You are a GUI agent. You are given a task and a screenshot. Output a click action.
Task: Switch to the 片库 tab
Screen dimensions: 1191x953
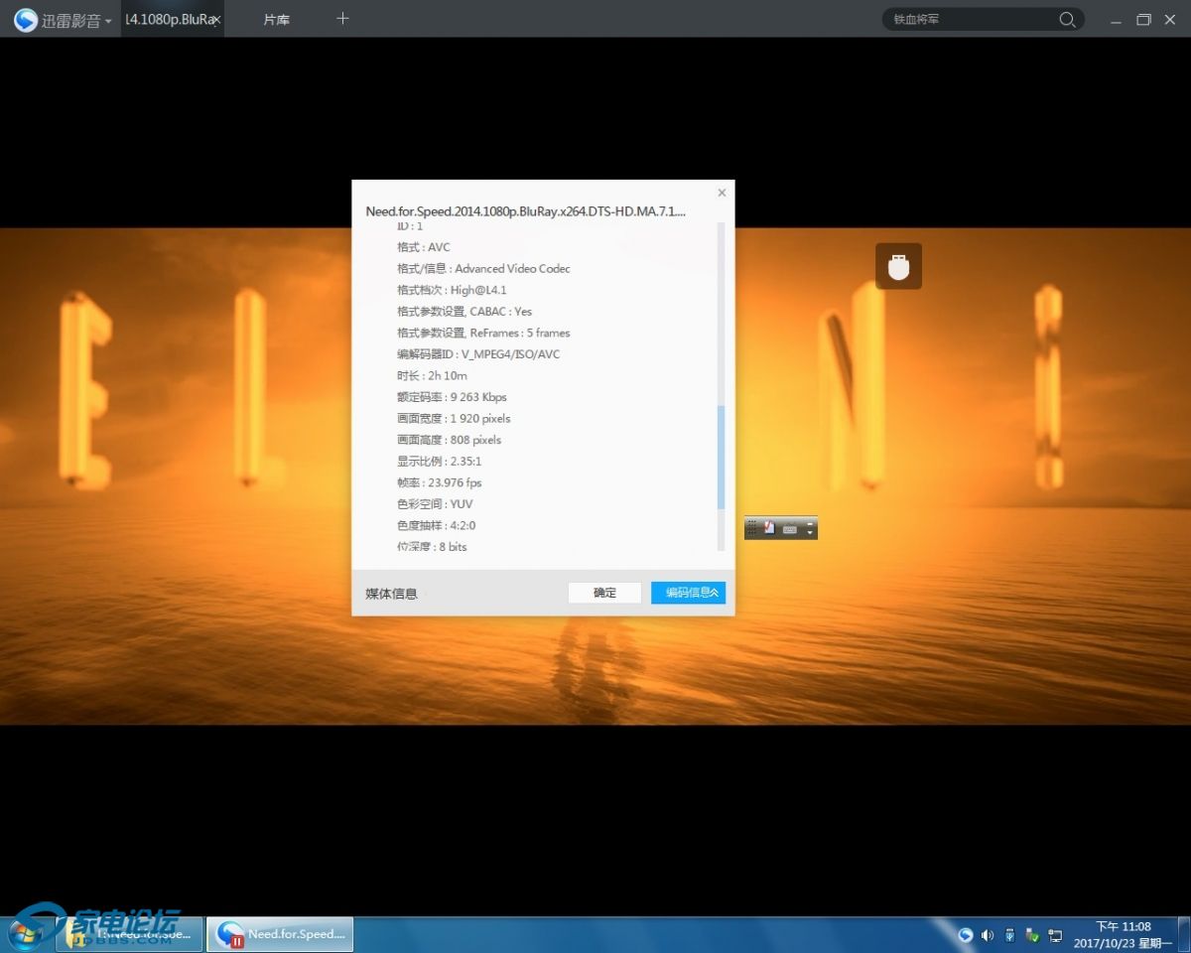click(277, 19)
